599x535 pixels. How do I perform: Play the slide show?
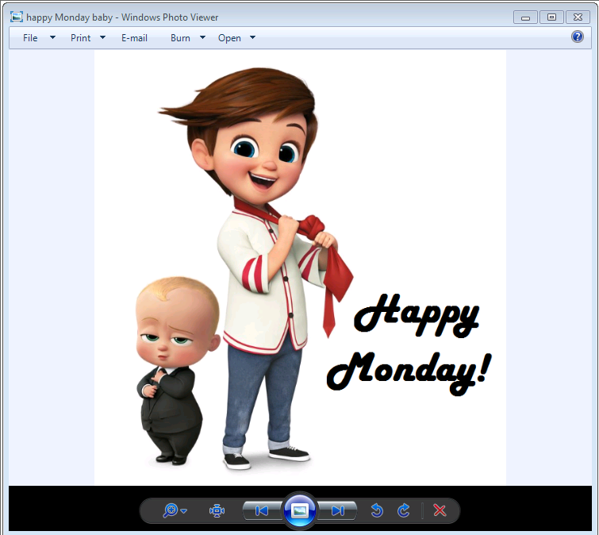[x=300, y=510]
